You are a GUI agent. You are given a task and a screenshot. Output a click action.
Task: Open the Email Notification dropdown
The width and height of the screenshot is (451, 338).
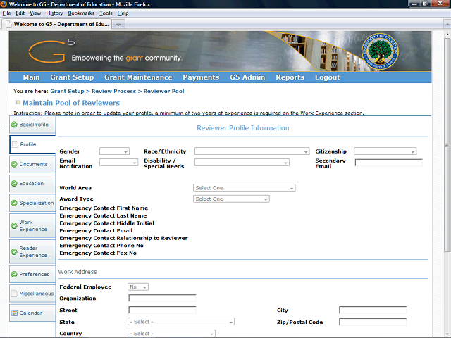[119, 163]
